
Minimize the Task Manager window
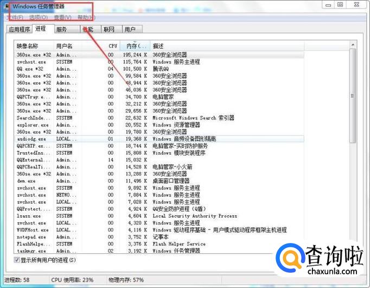328,5
